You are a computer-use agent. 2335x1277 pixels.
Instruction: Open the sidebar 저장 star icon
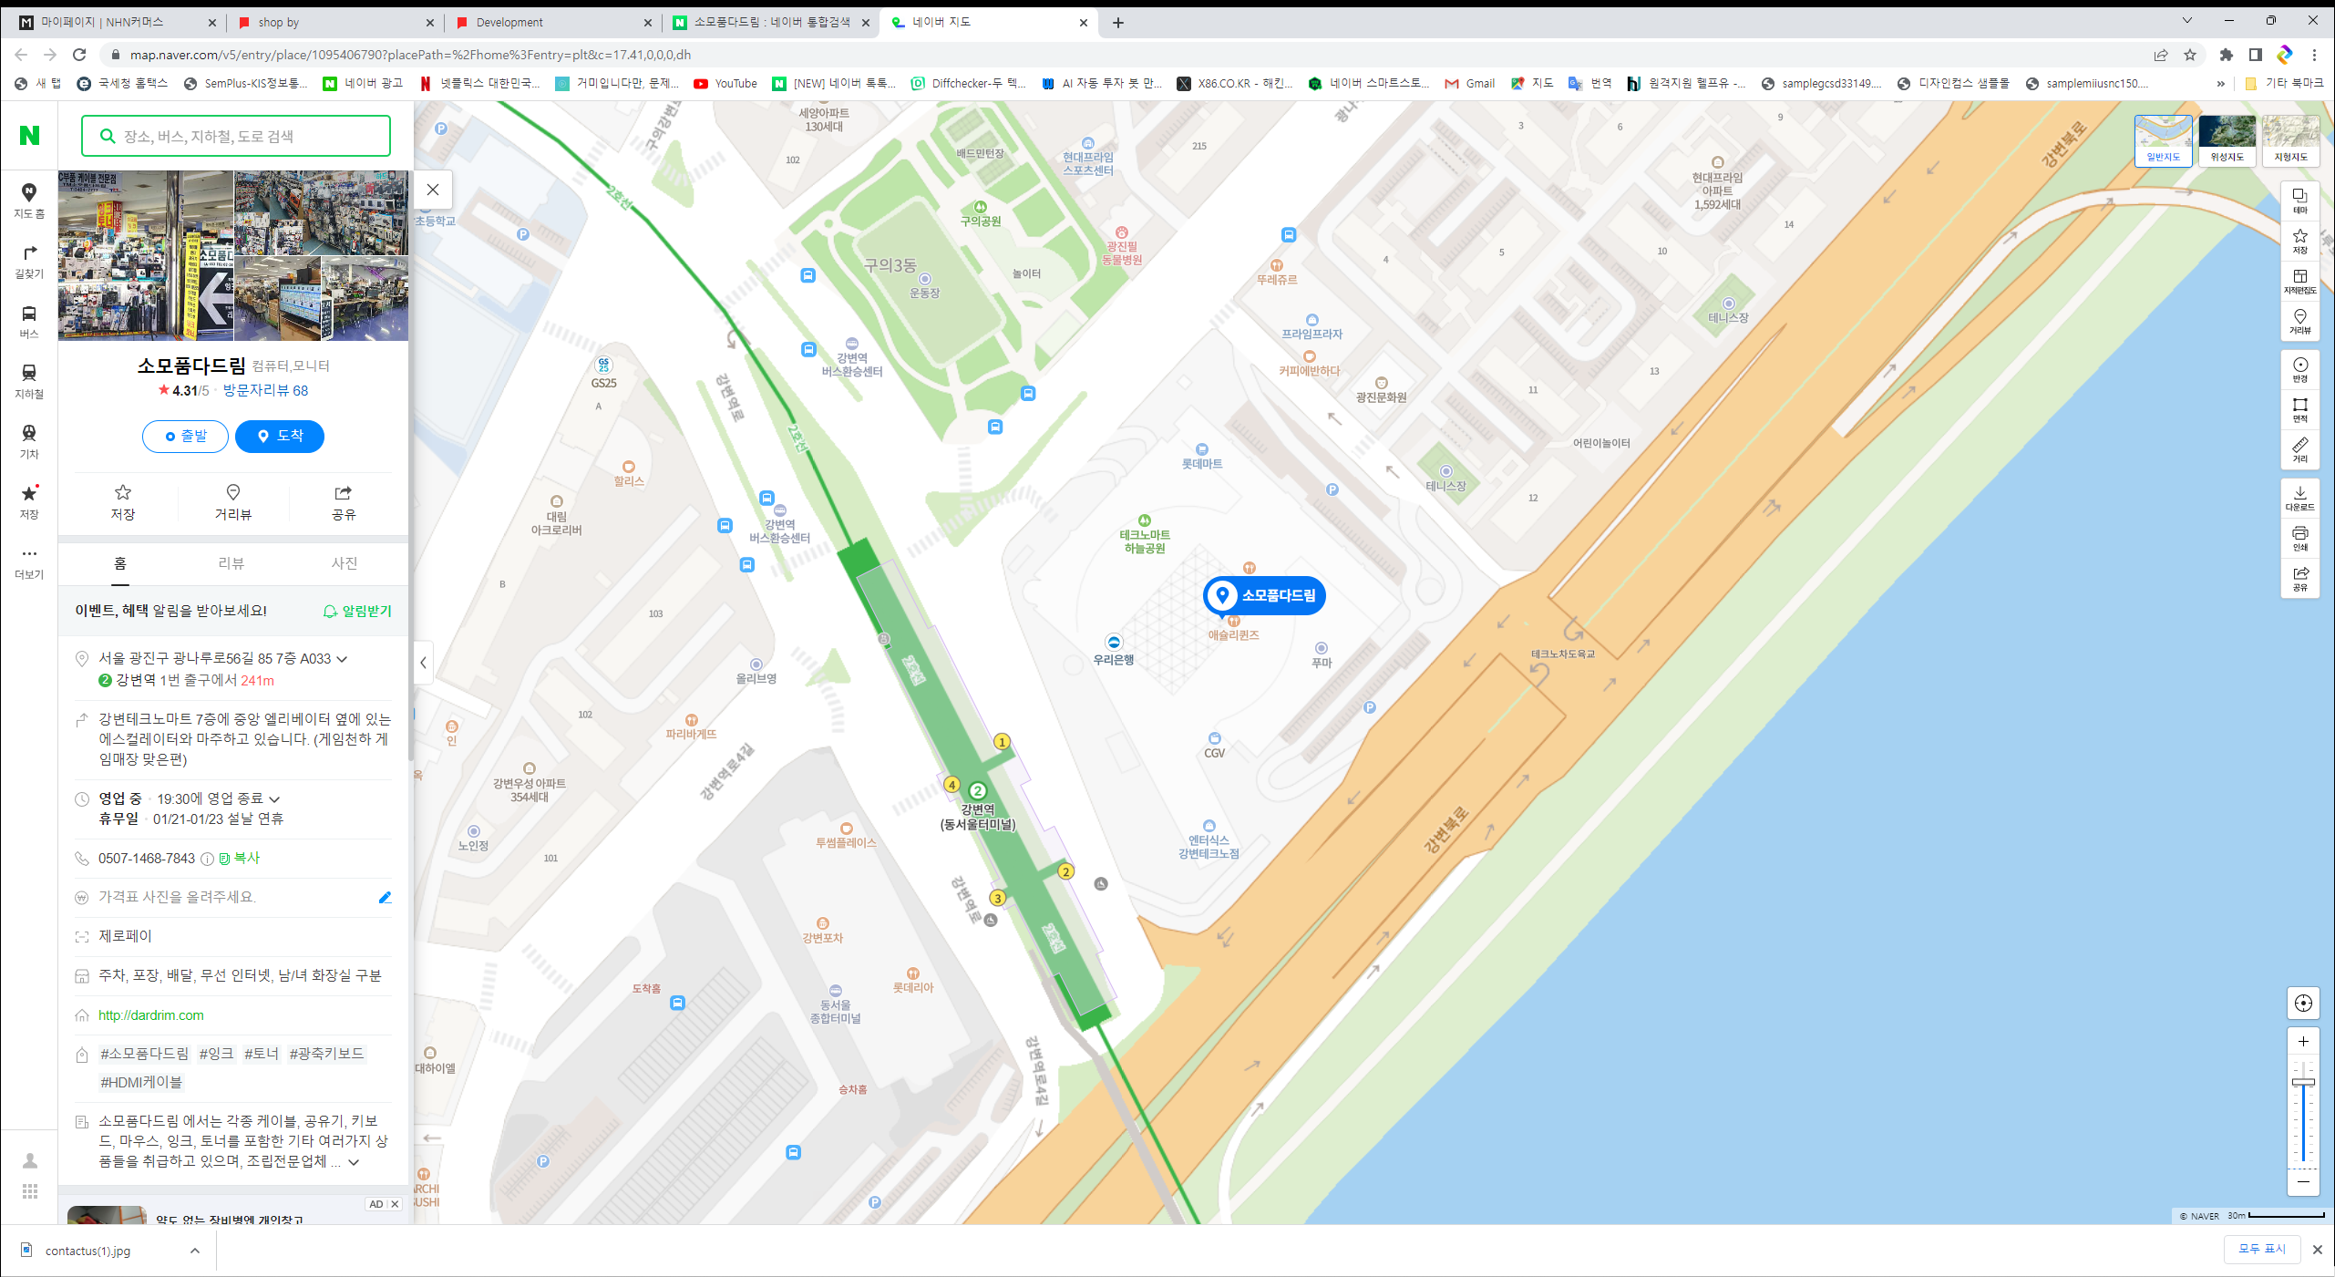click(29, 502)
